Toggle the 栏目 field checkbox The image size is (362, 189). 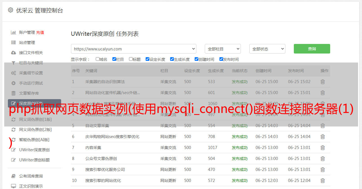pos(114,59)
